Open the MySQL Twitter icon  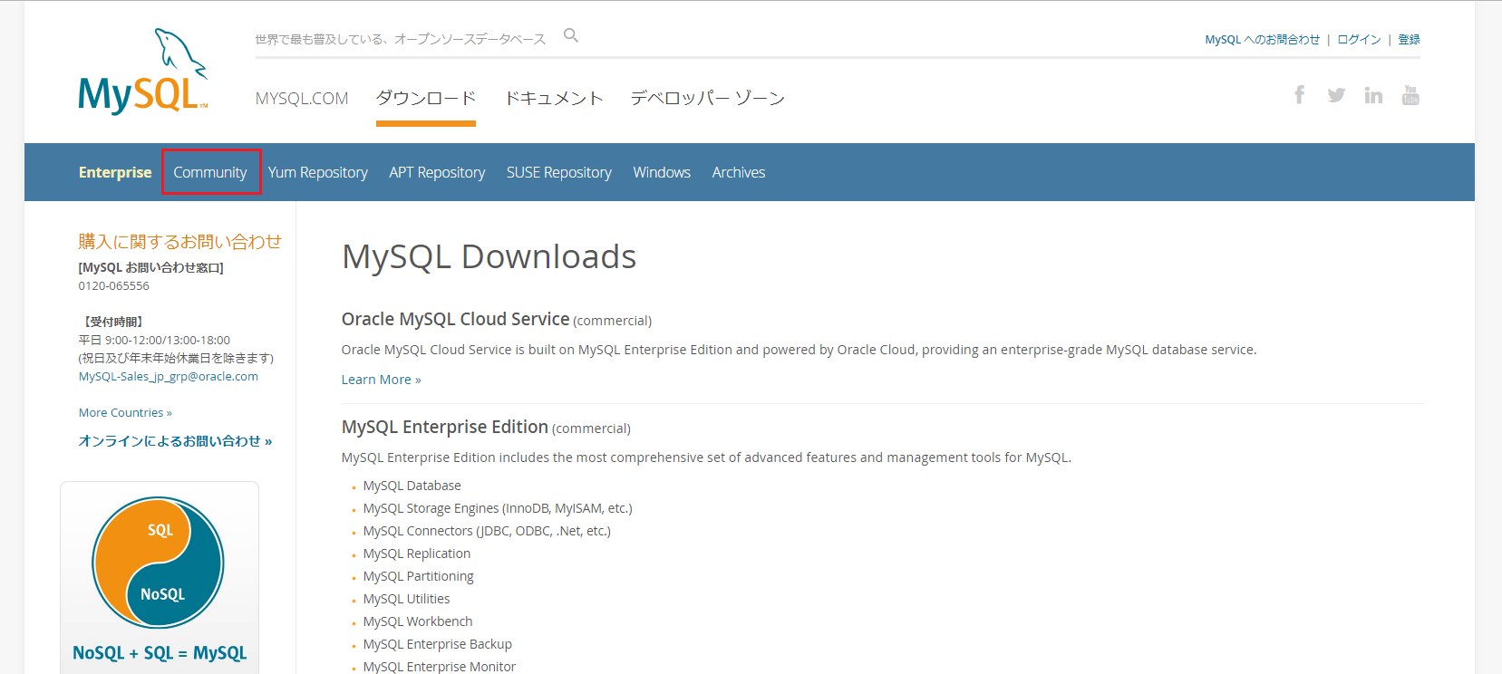[1336, 95]
